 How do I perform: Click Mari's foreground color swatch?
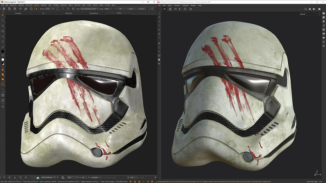click(x=3, y=51)
